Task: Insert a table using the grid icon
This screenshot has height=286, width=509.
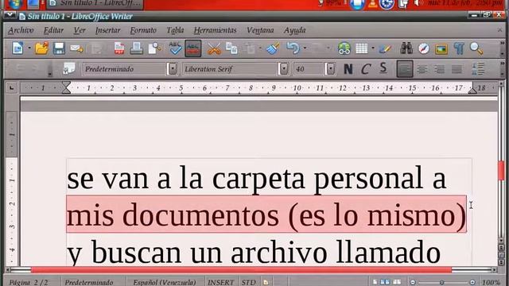Action: [x=361, y=48]
